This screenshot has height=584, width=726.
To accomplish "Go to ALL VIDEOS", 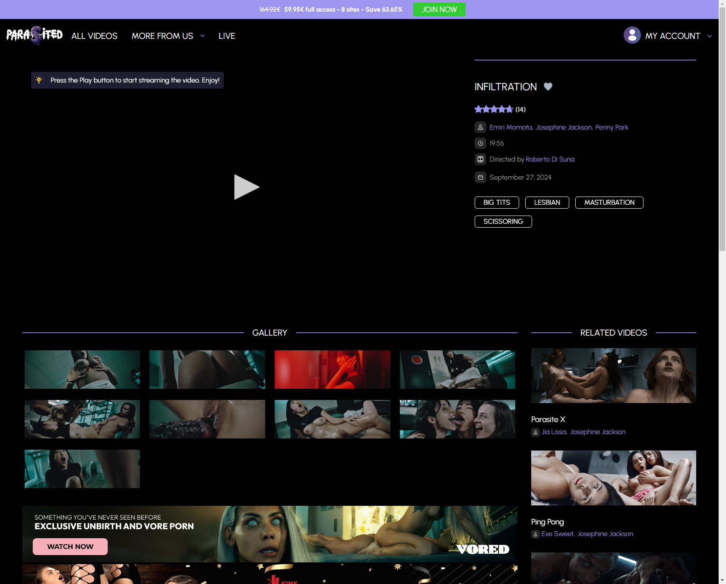I will pos(94,36).
